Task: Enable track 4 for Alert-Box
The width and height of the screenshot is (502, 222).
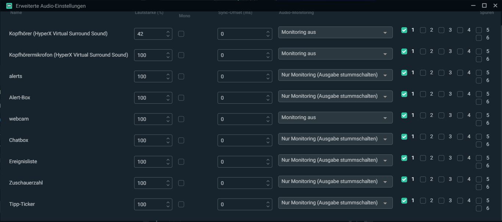Action: click(460, 94)
